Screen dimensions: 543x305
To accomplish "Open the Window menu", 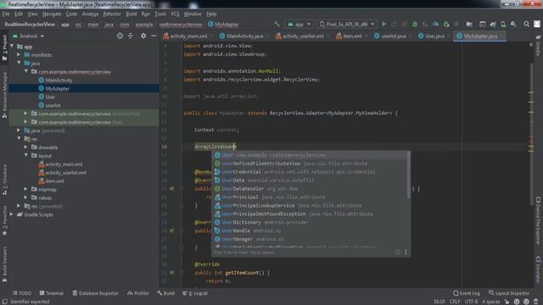I will 193,14.
